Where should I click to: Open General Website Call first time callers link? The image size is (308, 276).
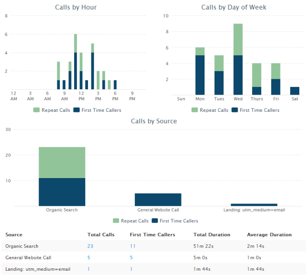pos(131,258)
